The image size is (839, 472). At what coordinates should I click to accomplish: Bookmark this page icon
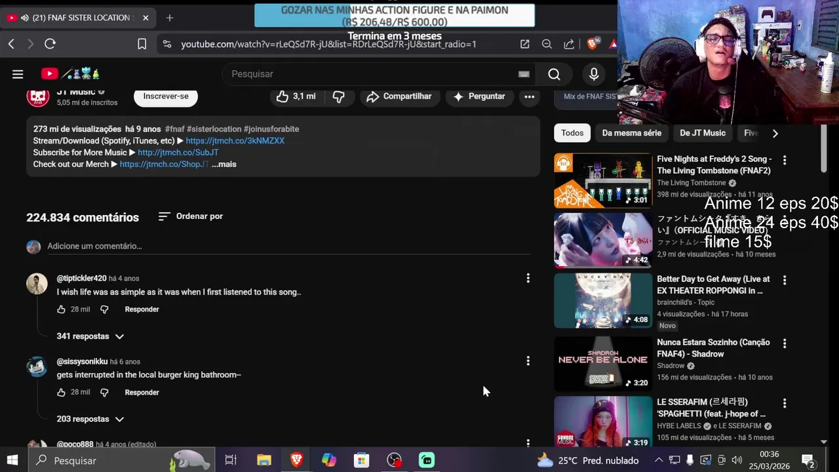pyautogui.click(x=142, y=44)
